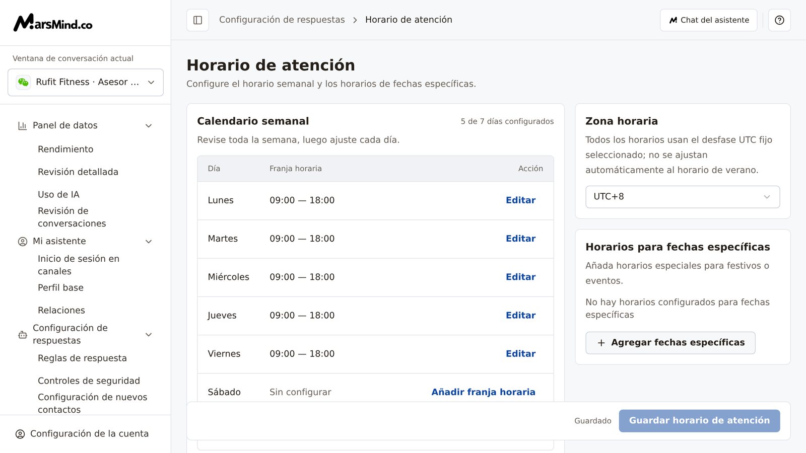
Task: Edit the Viernes schedule
Action: coord(520,354)
